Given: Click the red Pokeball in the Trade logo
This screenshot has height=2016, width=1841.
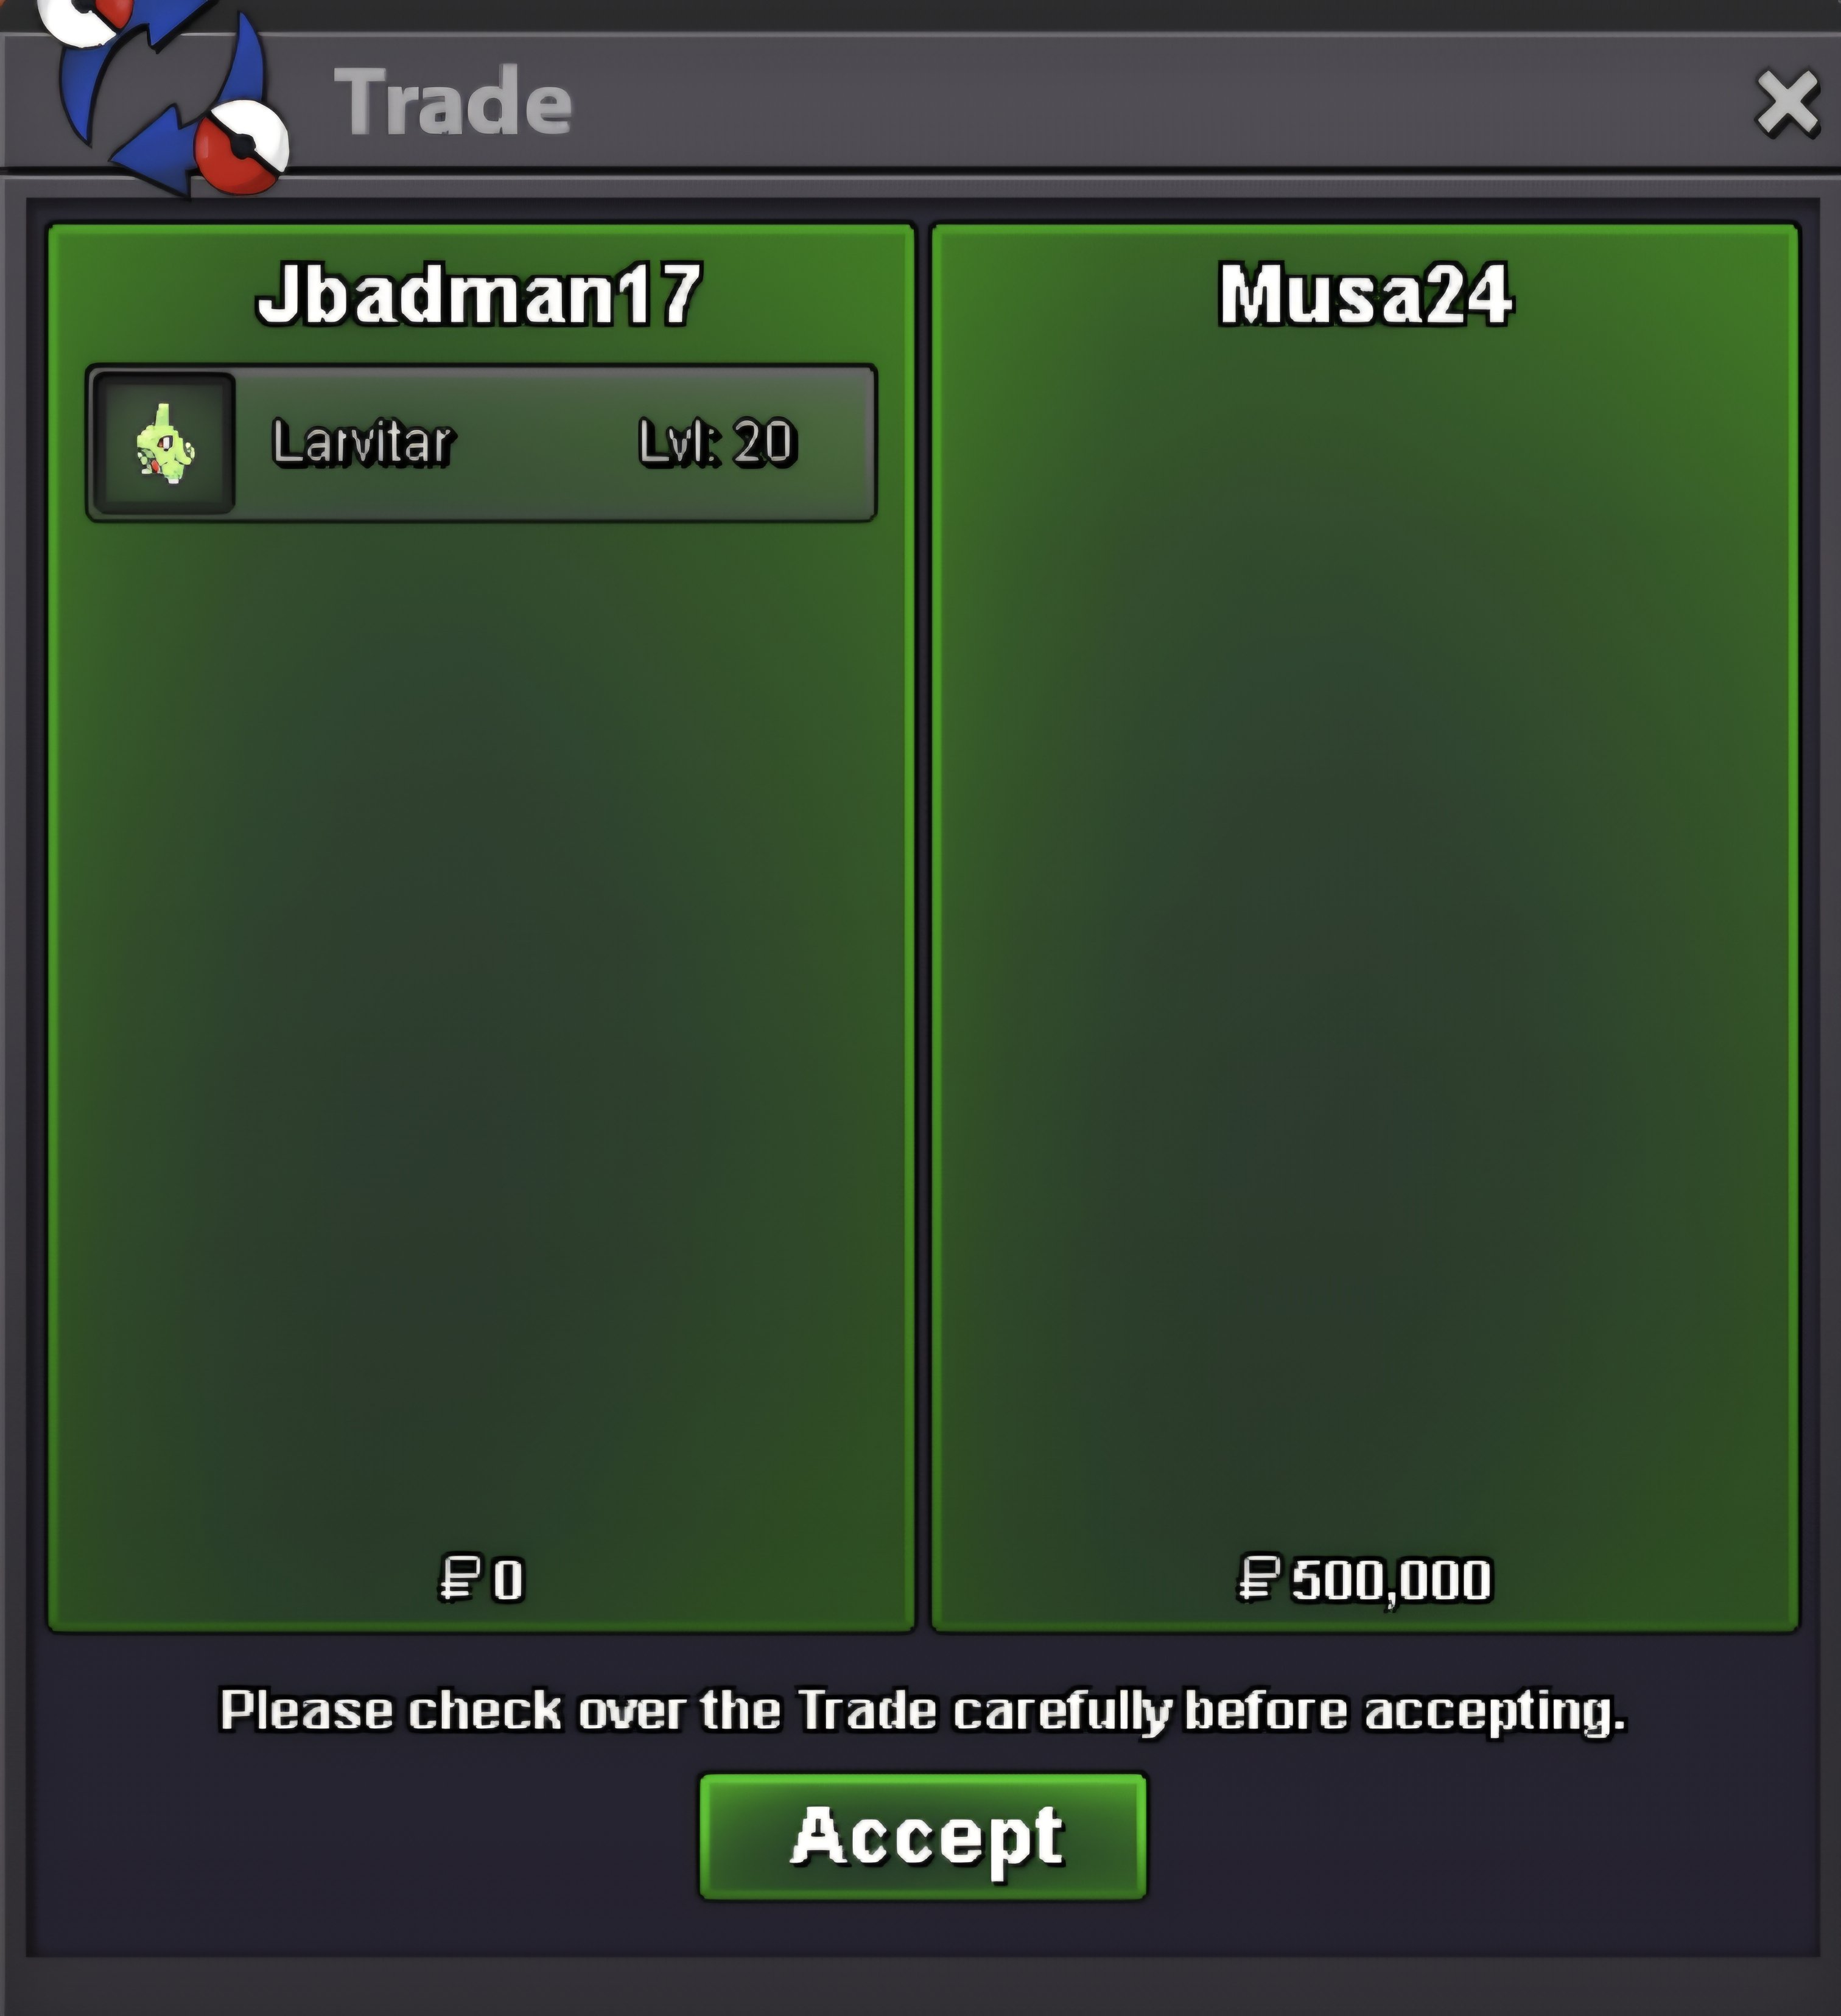Looking at the screenshot, I should (x=242, y=147).
